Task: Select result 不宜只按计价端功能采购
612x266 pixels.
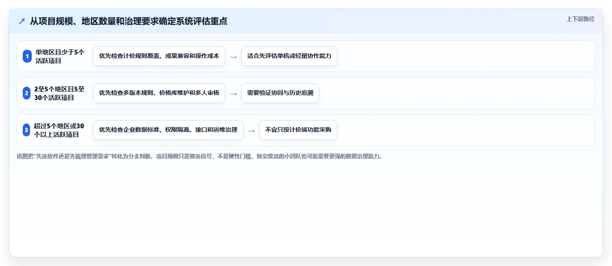Action: point(298,130)
